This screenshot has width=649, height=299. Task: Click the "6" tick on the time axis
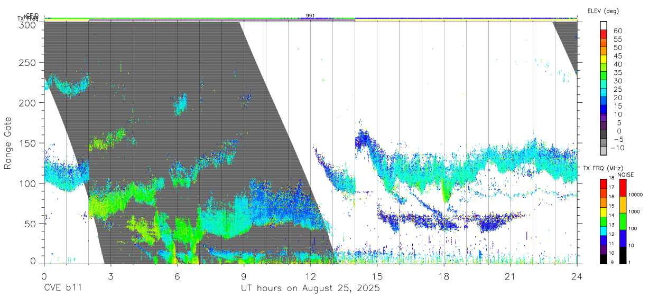point(177,276)
